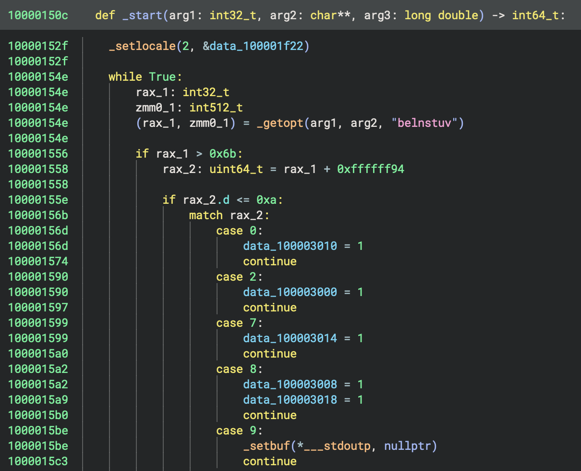Viewport: 581px width, 471px height.
Task: Click the 'case 0' label
Action: click(x=240, y=231)
